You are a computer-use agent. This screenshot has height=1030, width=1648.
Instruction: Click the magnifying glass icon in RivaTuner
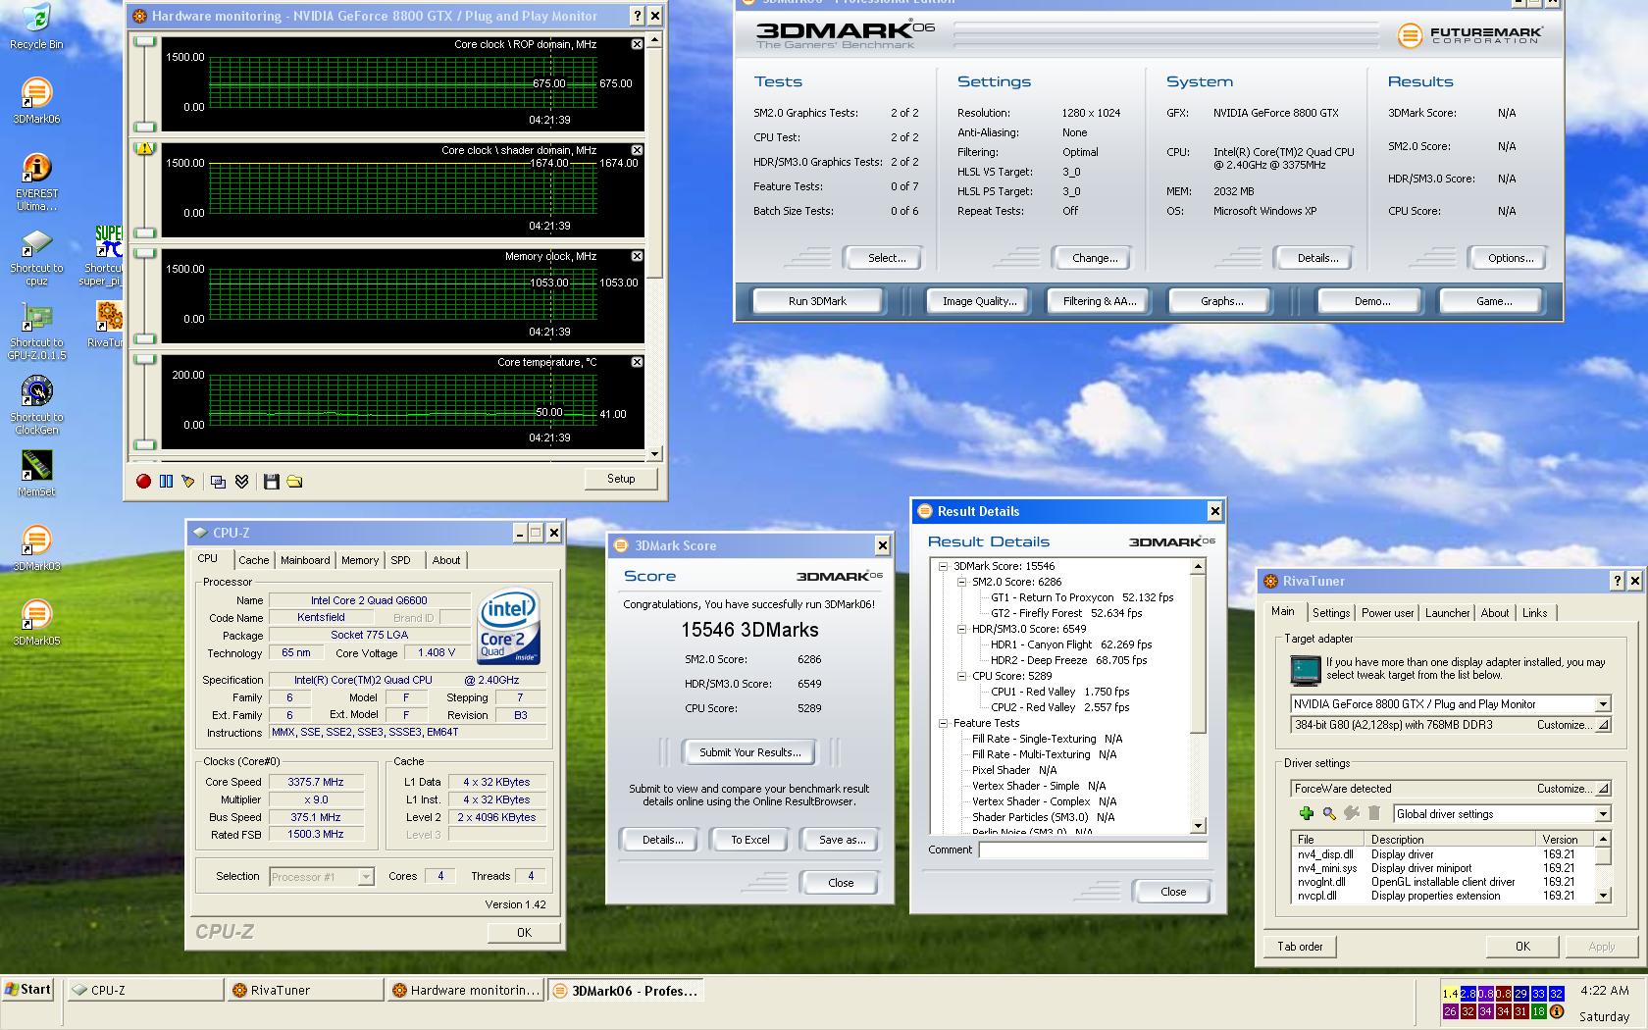pyautogui.click(x=1329, y=813)
